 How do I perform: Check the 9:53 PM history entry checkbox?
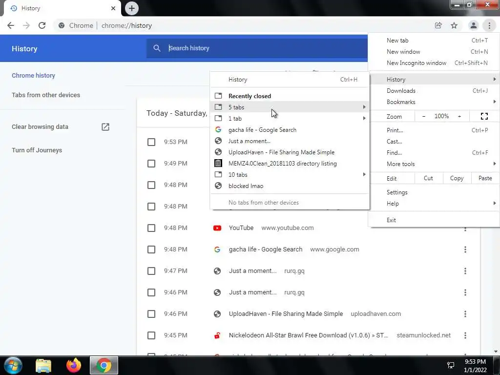click(151, 142)
